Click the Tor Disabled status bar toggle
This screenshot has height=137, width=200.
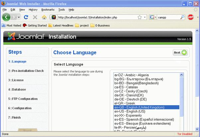pyautogui.click(x=185, y=134)
